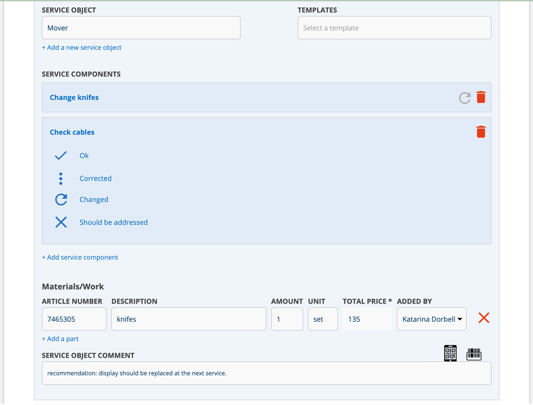Viewport: 533px width, 405px height.
Task: Click the ADDED BY column label
Action: tap(414, 301)
